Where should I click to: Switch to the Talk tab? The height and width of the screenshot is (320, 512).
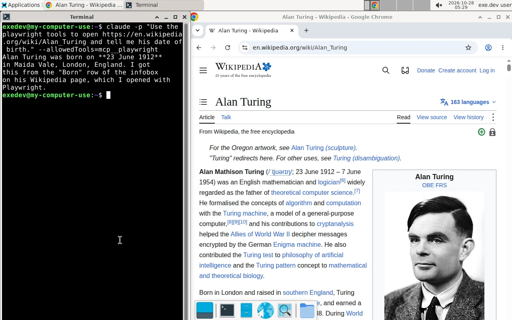[226, 117]
